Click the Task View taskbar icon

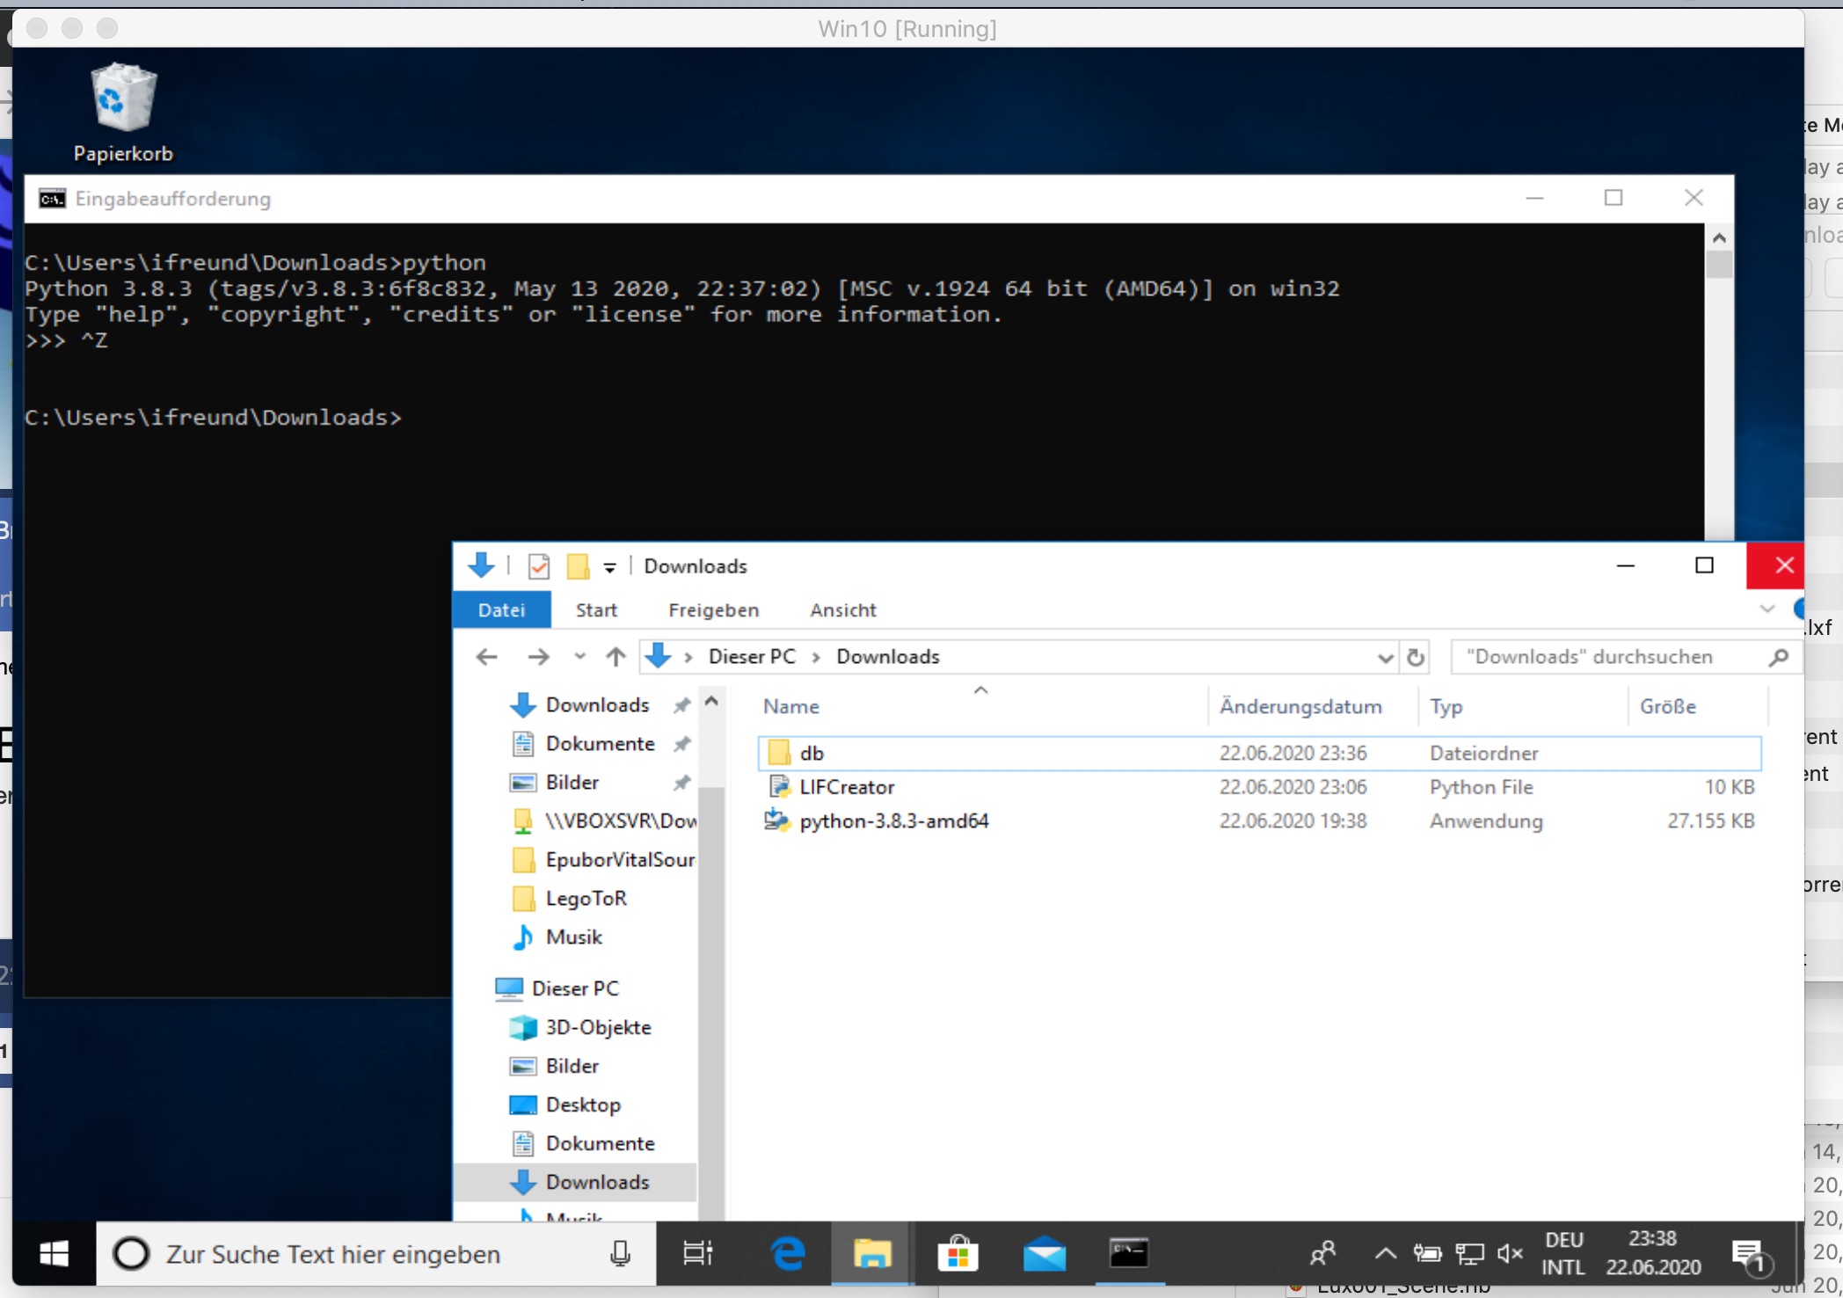[x=698, y=1253]
